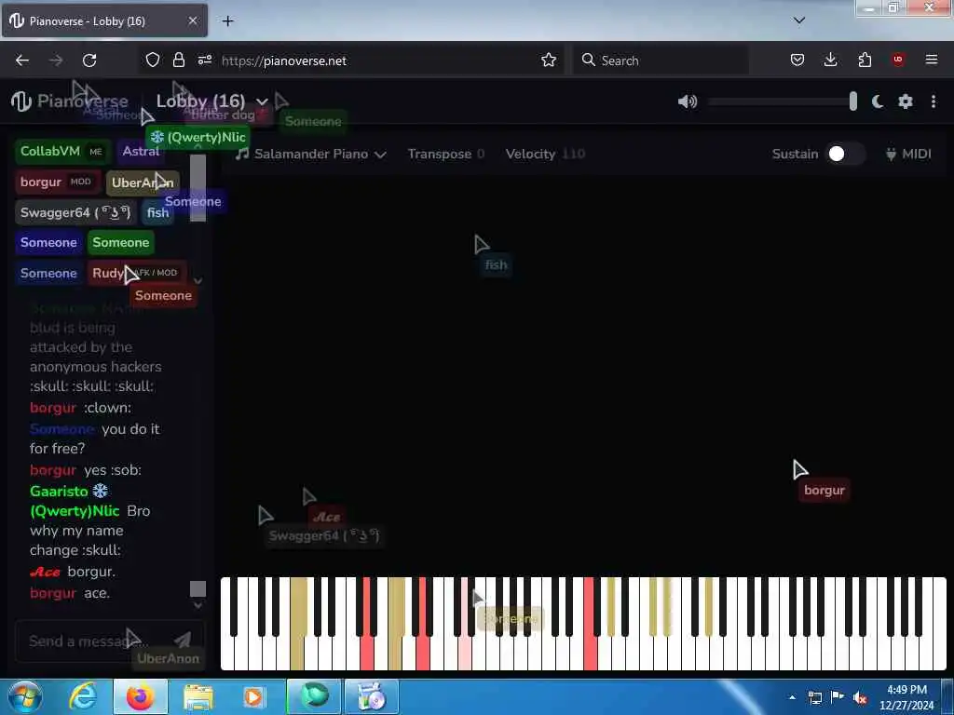Select user borgur MOD chip
Image resolution: width=954 pixels, height=715 pixels.
point(57,182)
